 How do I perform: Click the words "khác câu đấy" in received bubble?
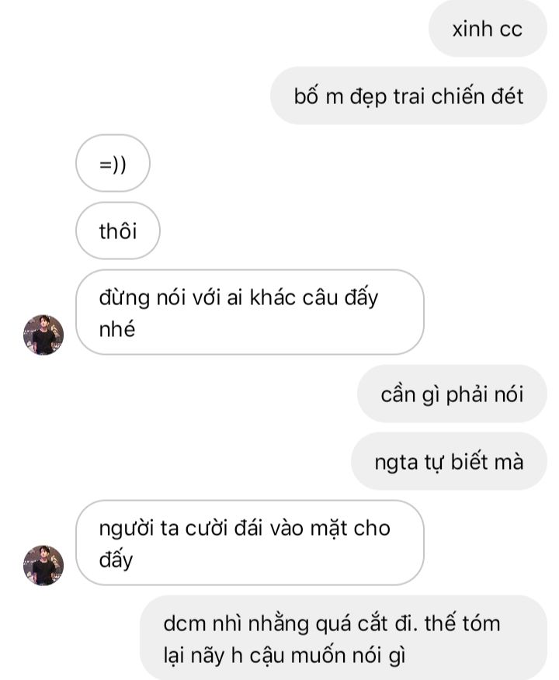coord(314,298)
